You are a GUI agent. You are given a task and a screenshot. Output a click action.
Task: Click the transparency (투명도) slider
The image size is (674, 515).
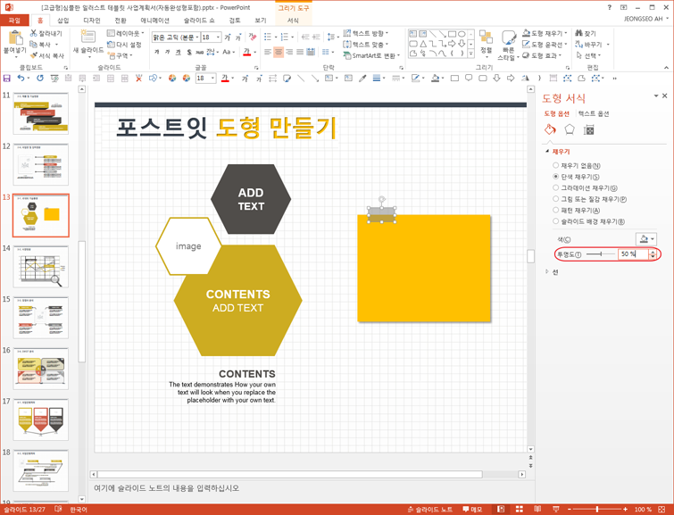tap(601, 254)
